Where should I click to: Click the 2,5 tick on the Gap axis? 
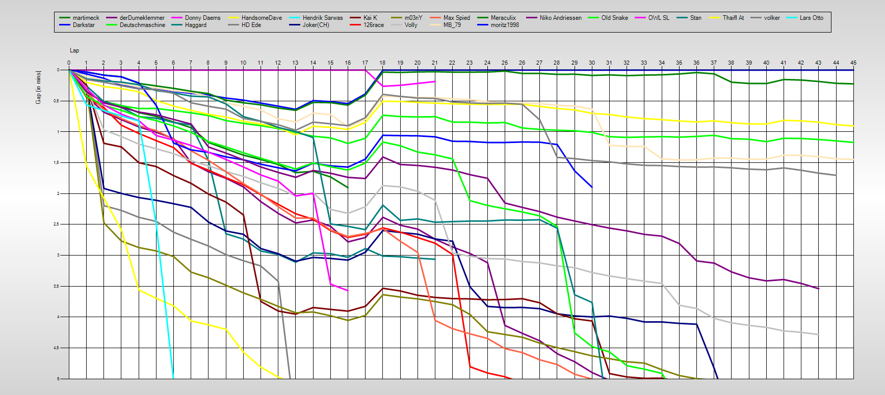coord(56,224)
